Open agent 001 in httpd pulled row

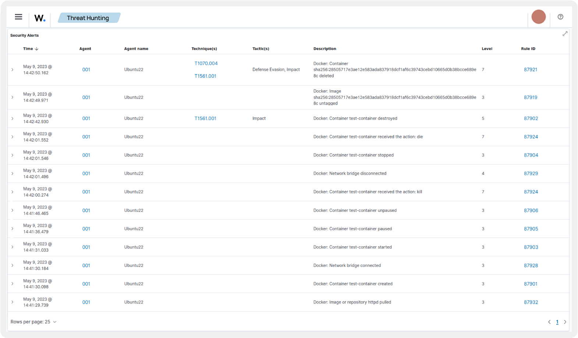[86, 302]
